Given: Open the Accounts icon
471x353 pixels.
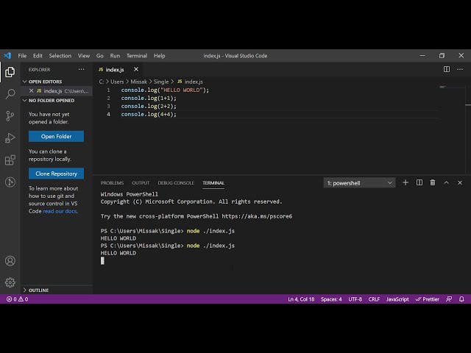Looking at the screenshot, I should pos(10,260).
